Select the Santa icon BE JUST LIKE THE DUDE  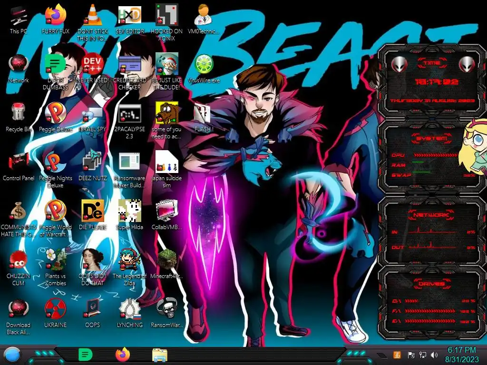pos(167,64)
